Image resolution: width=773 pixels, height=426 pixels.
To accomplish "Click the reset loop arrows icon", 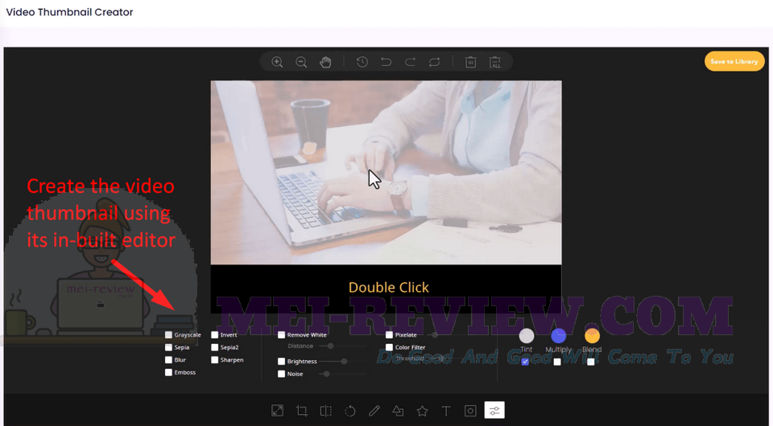I will (434, 62).
